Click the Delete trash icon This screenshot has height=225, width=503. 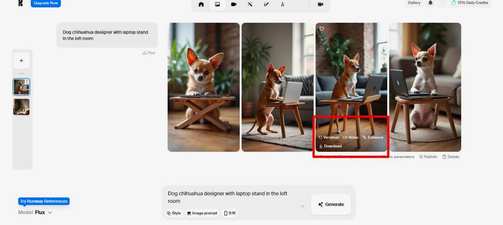(x=451, y=157)
